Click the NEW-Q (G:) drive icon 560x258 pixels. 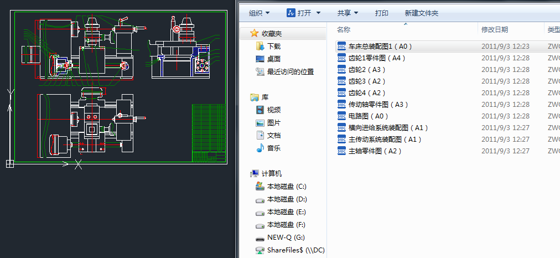260,238
